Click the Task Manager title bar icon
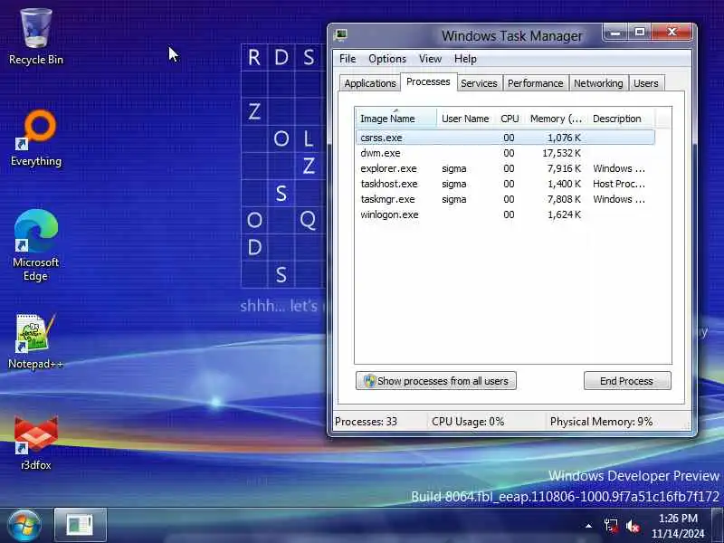 341,35
